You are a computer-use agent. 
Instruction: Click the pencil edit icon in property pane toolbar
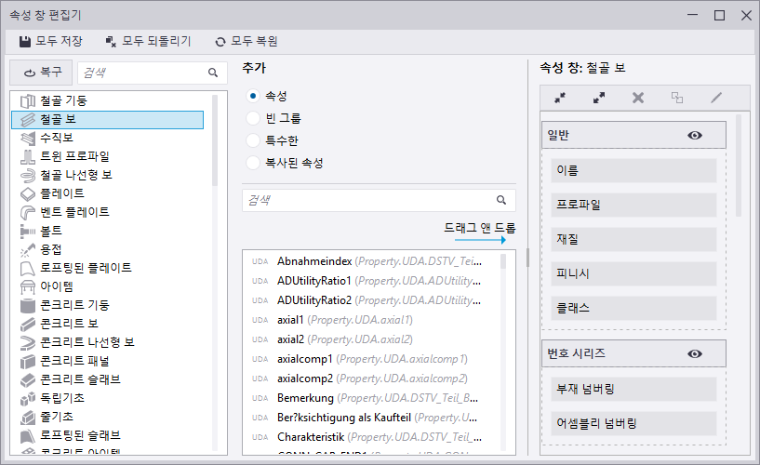(716, 98)
